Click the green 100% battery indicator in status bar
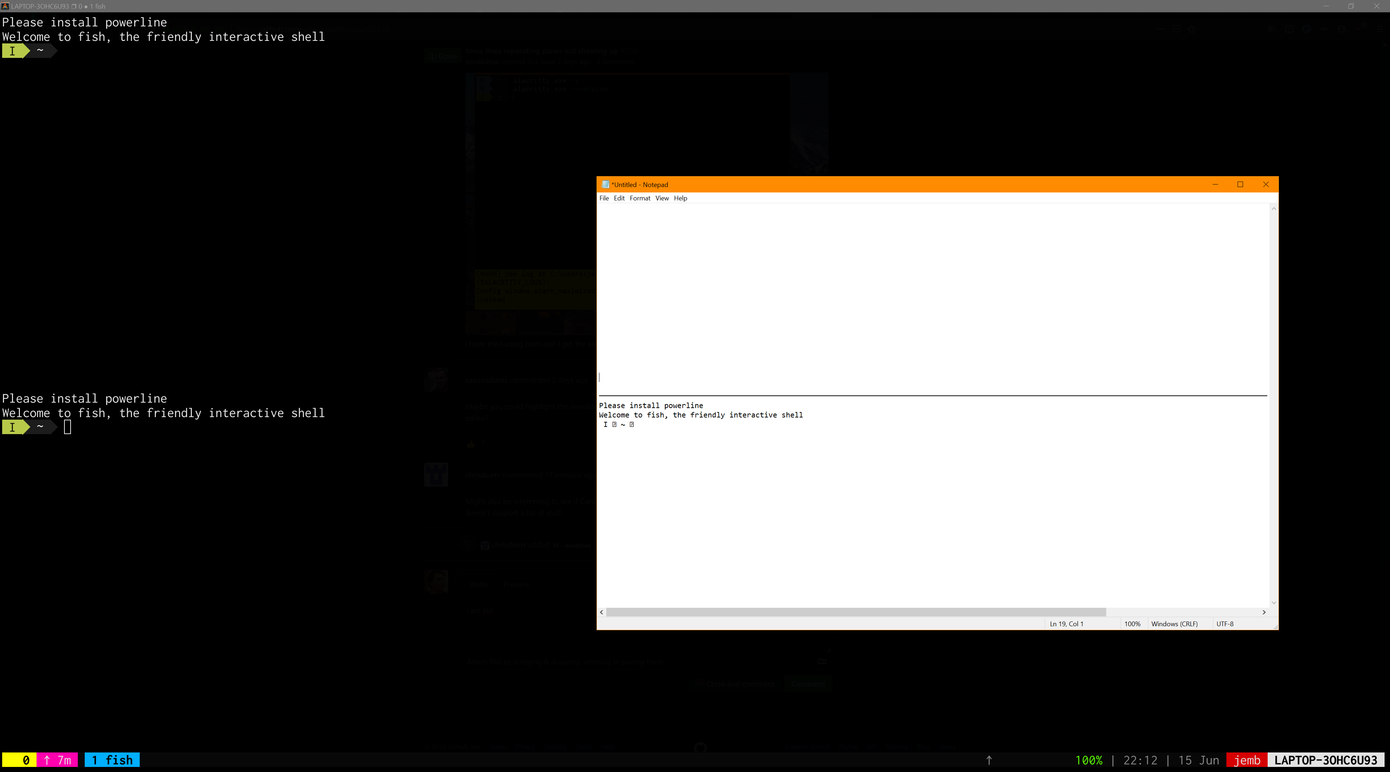The height and width of the screenshot is (772, 1390). (x=1090, y=760)
